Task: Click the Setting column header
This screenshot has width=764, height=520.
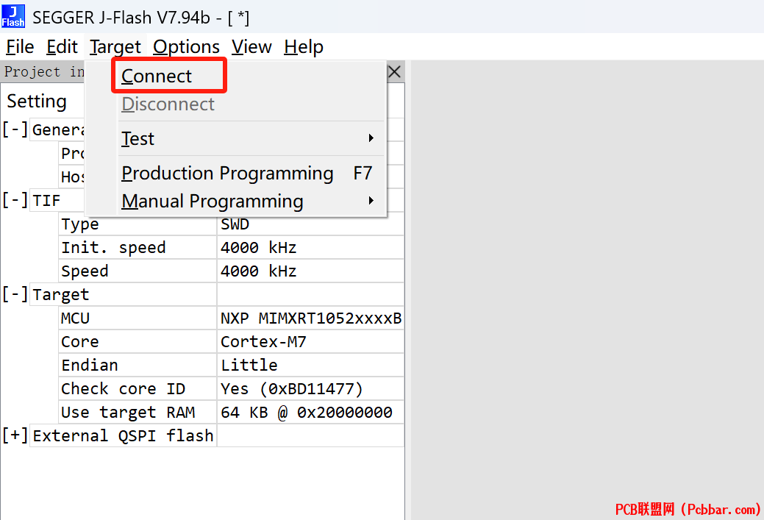Action: [37, 101]
